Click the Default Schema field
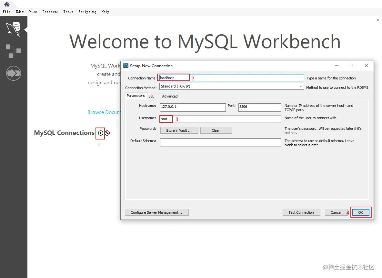Image resolution: width=382 pixels, height=278 pixels. coord(220,143)
